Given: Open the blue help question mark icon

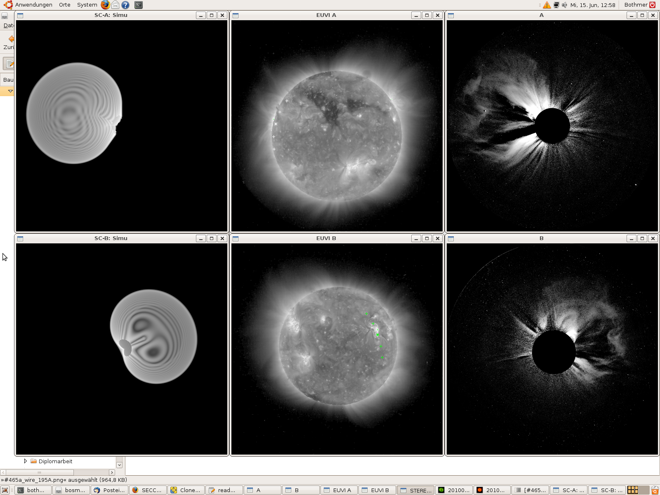Looking at the screenshot, I should [x=125, y=5].
